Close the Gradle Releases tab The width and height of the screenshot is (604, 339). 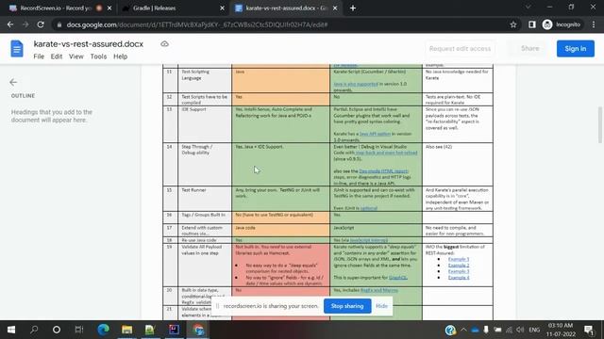click(x=223, y=8)
